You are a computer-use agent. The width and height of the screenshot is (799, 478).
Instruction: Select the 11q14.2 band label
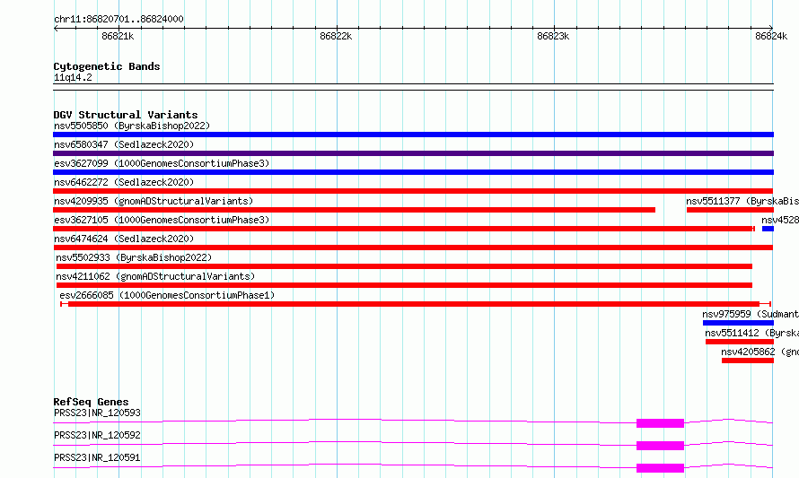tap(73, 77)
